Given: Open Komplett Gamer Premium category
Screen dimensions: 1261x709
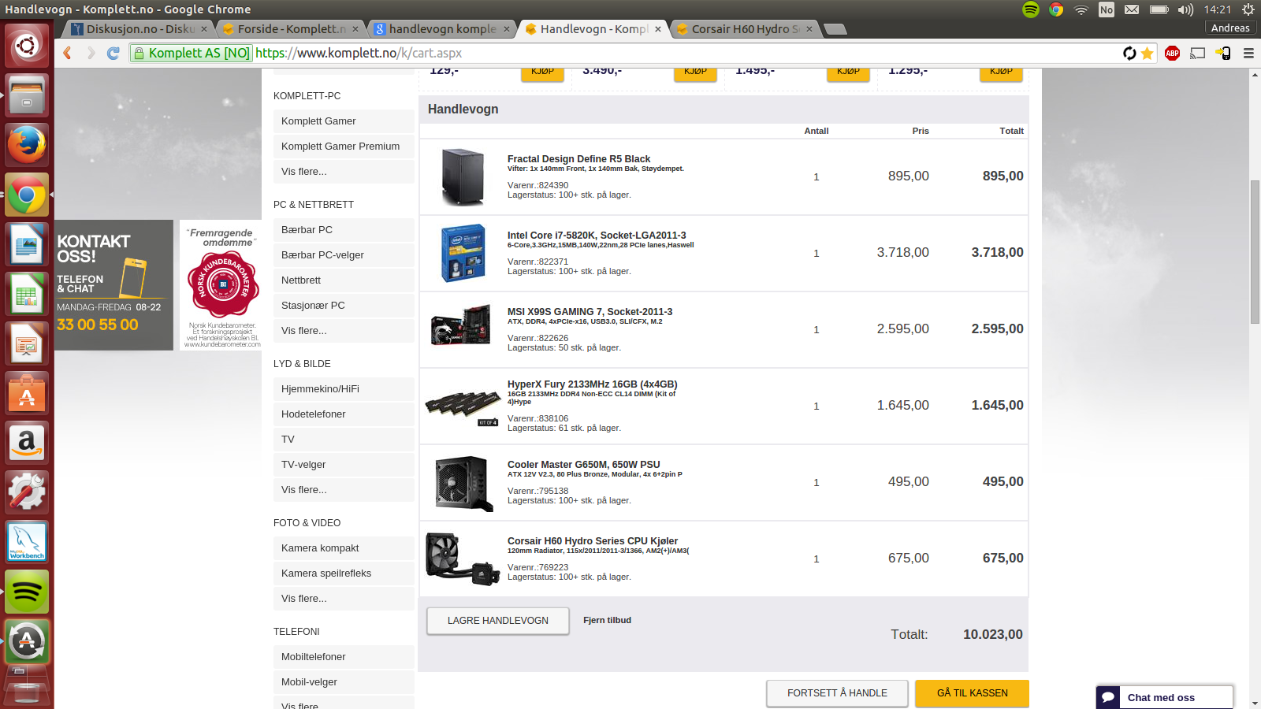Looking at the screenshot, I should click(344, 147).
